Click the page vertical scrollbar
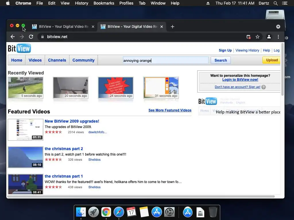This screenshot has height=220, width=294. click(283, 69)
